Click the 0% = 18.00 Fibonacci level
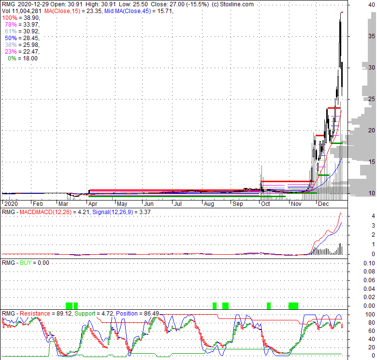This screenshot has height=360, width=377. click(23, 58)
